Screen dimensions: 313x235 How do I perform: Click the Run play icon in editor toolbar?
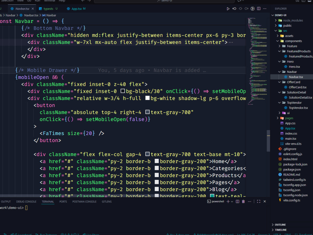pos(228,8)
